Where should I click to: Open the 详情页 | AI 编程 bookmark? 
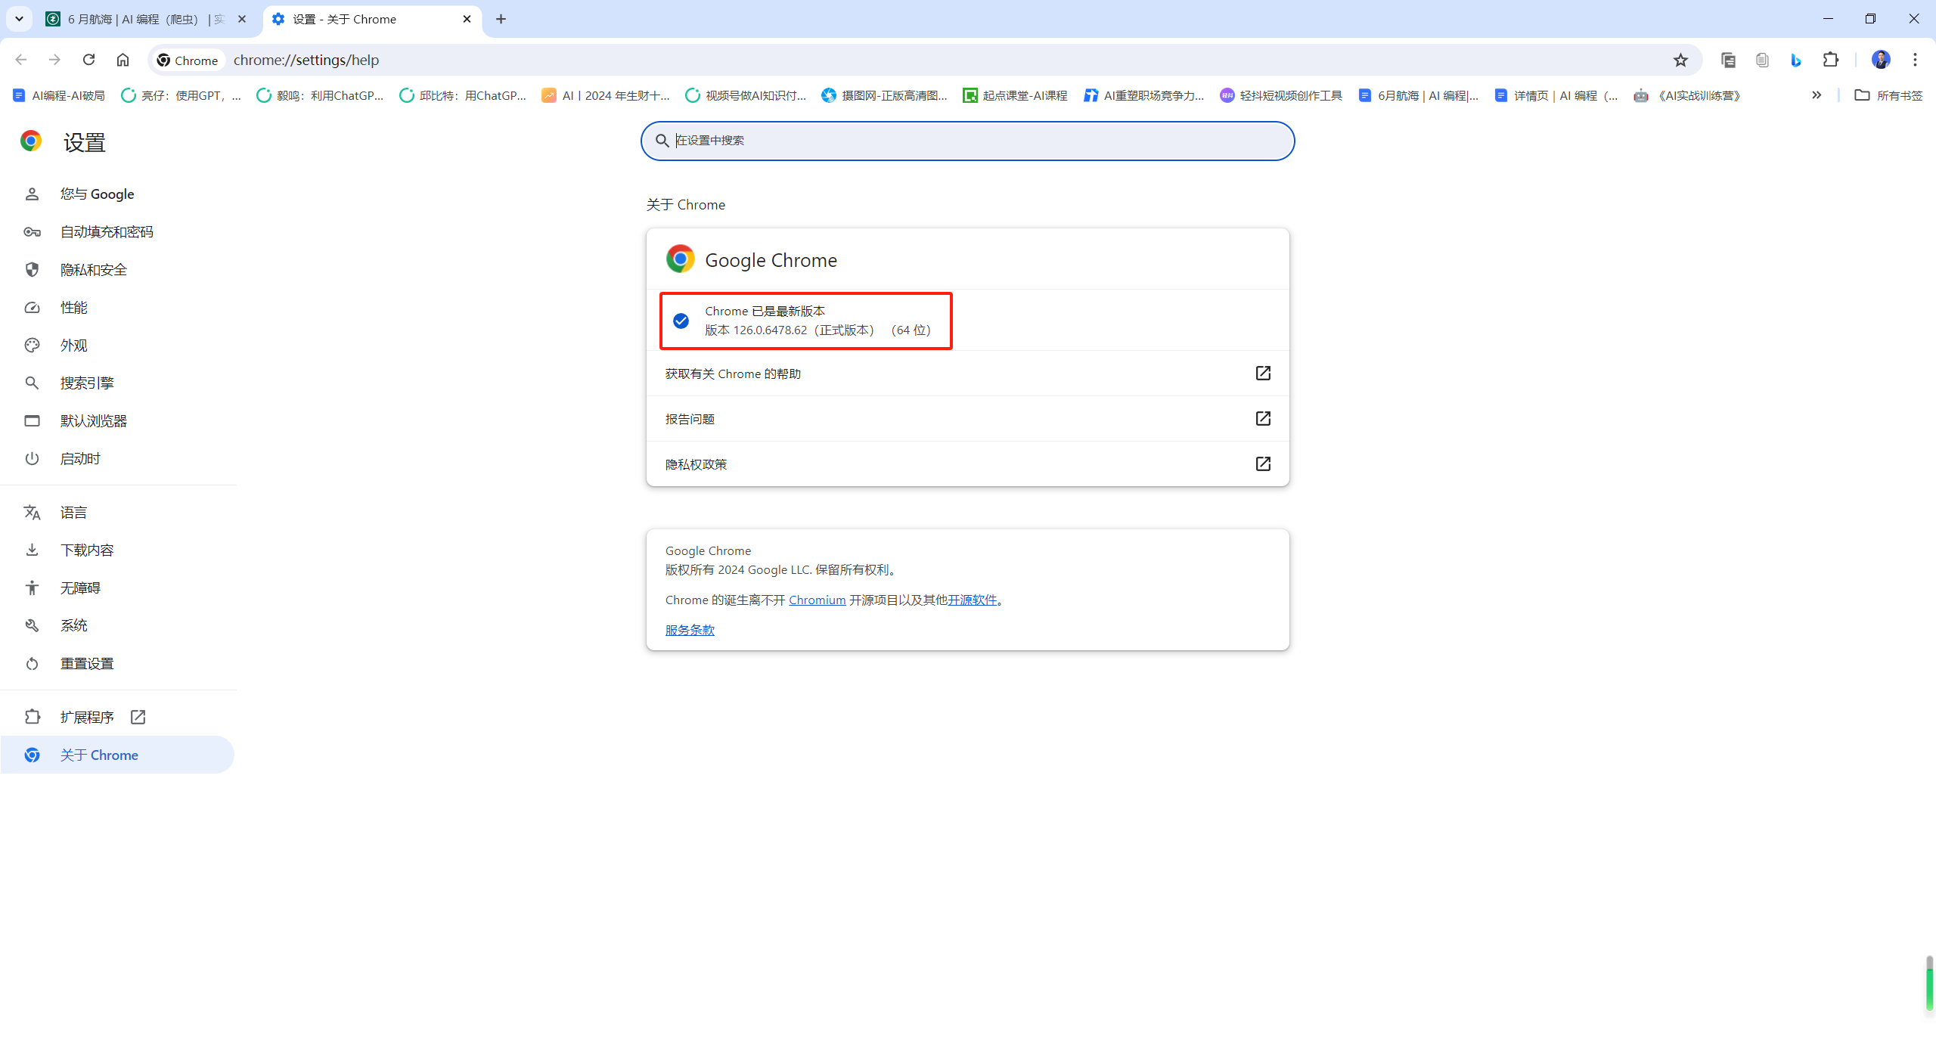click(1556, 95)
